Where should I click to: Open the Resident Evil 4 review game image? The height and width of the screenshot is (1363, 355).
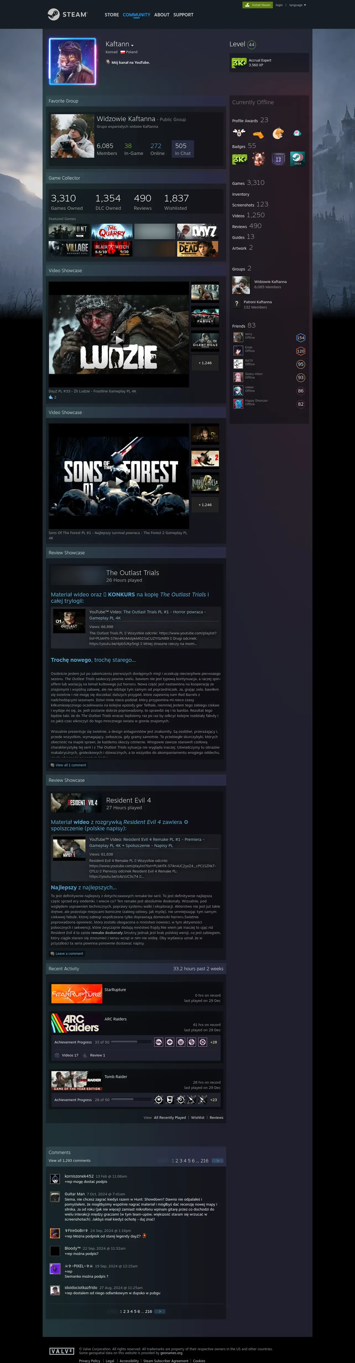tap(76, 803)
